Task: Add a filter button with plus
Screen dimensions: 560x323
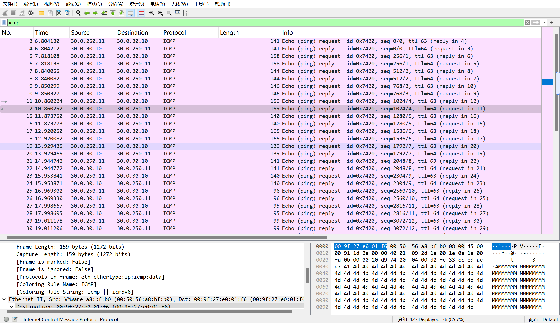Action: tap(551, 23)
